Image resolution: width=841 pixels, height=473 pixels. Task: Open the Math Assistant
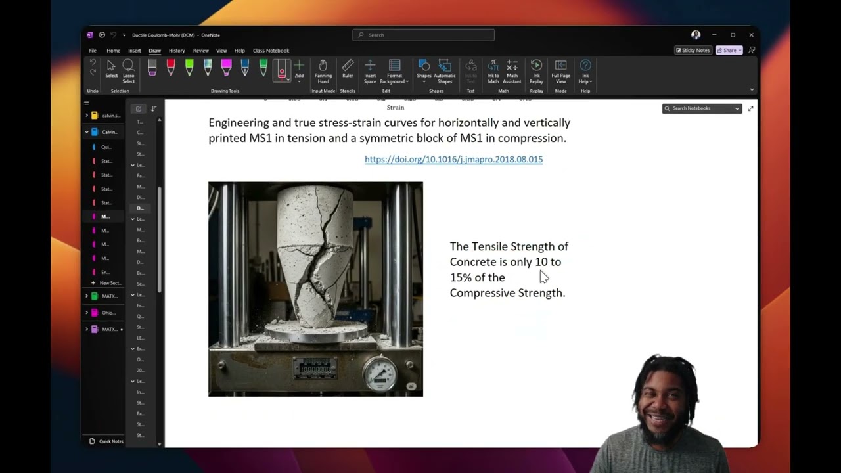coord(512,71)
